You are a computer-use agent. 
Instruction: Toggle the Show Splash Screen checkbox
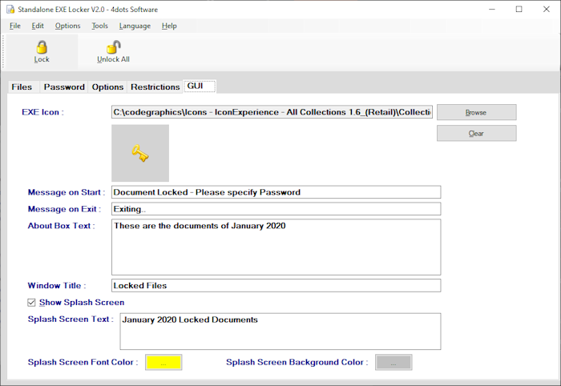[31, 303]
